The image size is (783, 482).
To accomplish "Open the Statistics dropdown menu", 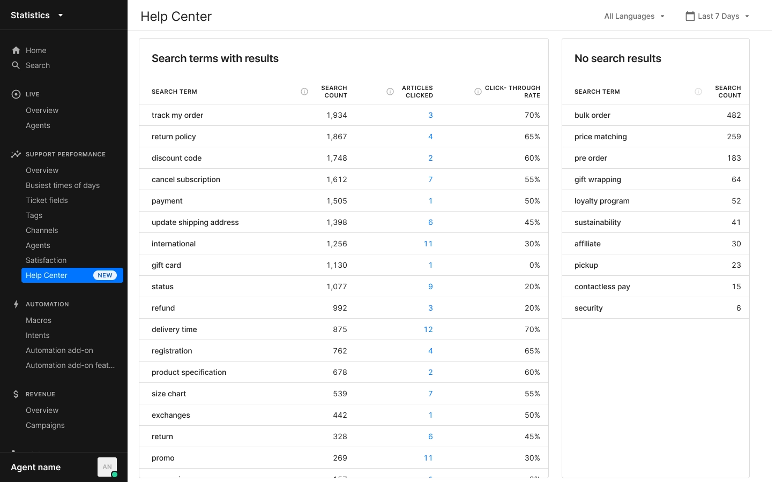I will [x=61, y=15].
